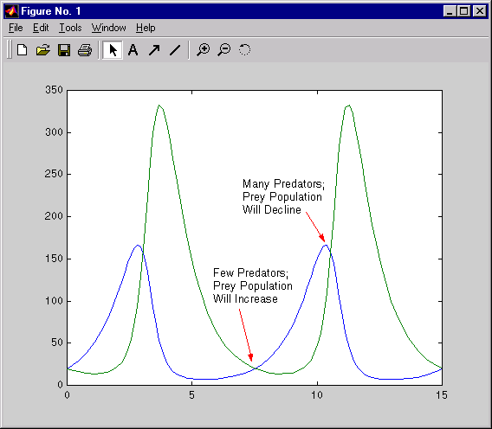Click x-axis tick label 10

click(317, 395)
